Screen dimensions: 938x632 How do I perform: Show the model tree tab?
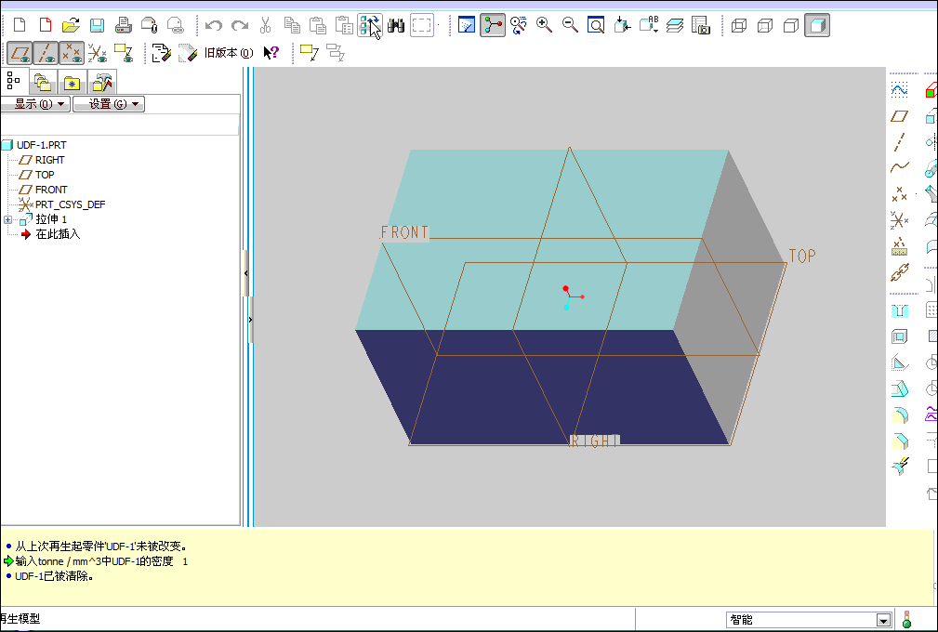13,81
